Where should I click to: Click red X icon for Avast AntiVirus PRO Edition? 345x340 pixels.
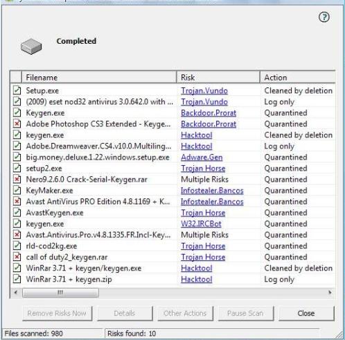[x=17, y=201]
